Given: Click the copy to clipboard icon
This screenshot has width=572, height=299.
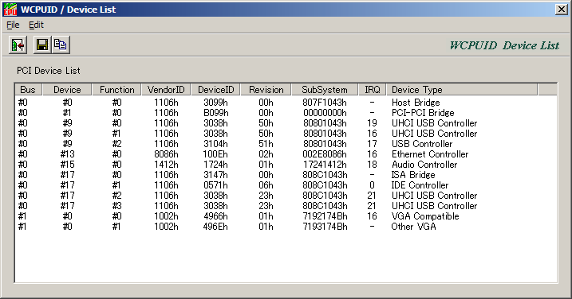Looking at the screenshot, I should tap(61, 45).
